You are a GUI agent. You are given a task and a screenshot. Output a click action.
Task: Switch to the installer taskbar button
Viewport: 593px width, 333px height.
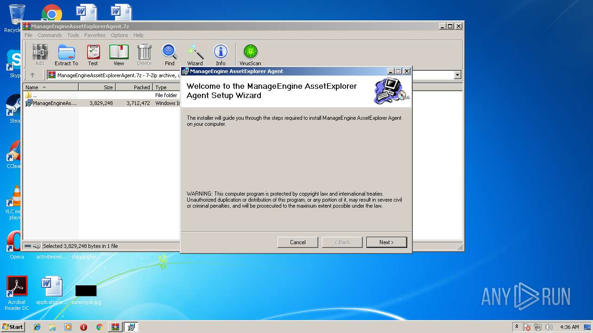131,327
